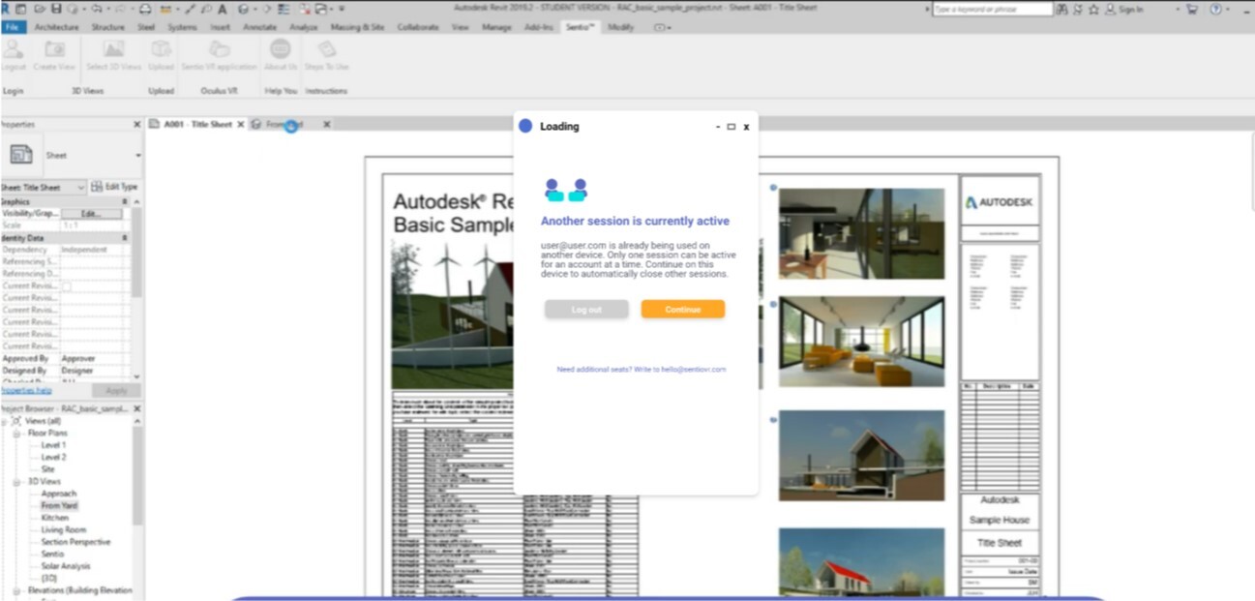Click Sign In in the title bar
The width and height of the screenshot is (1255, 601).
click(1130, 9)
